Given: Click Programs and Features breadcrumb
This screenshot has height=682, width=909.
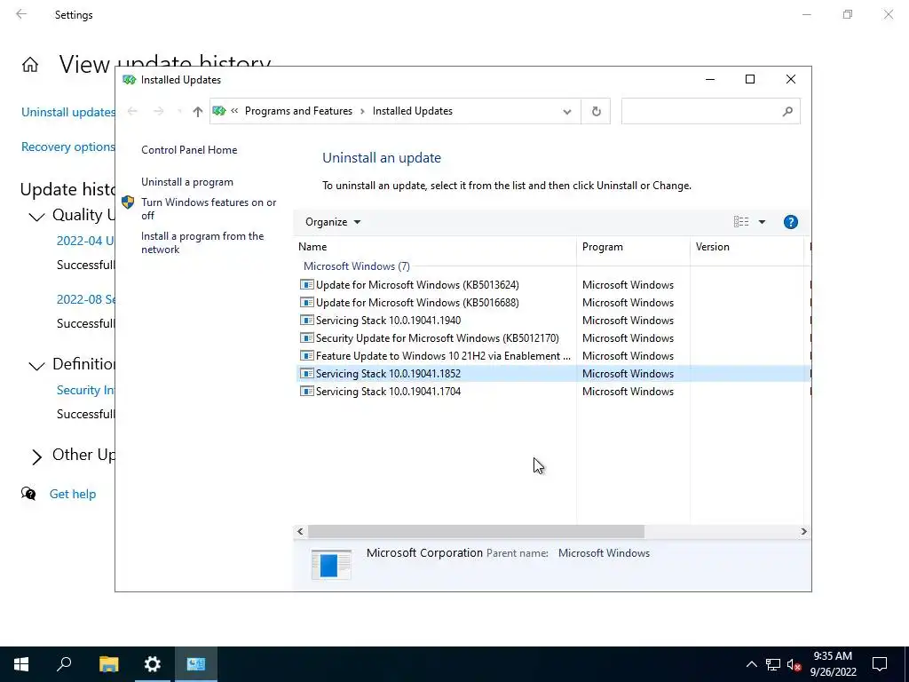Looking at the screenshot, I should click(298, 111).
